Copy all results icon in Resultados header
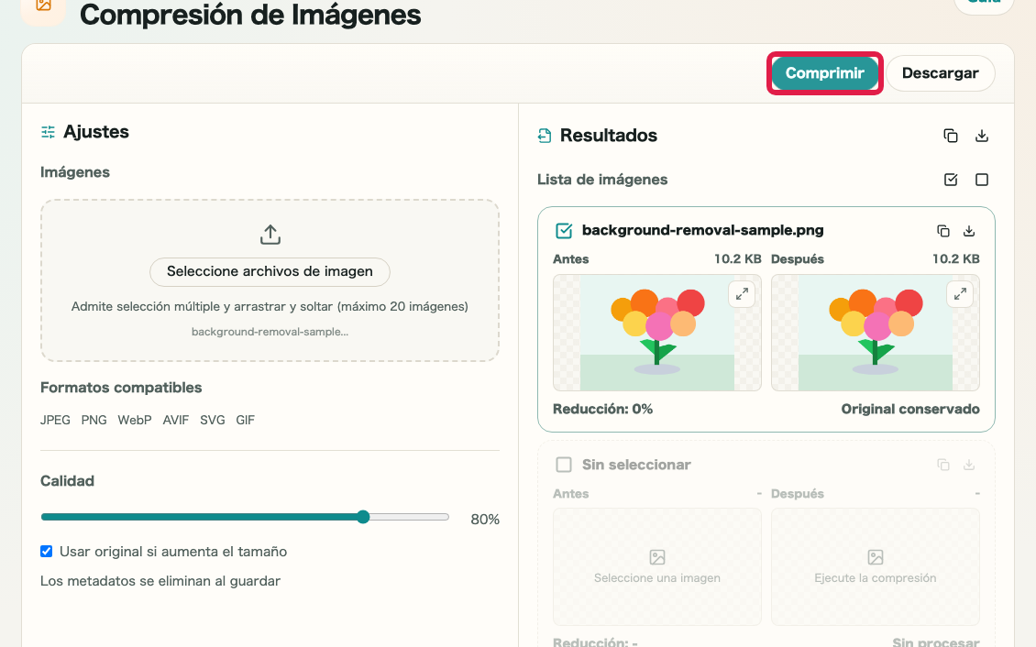 [950, 136]
